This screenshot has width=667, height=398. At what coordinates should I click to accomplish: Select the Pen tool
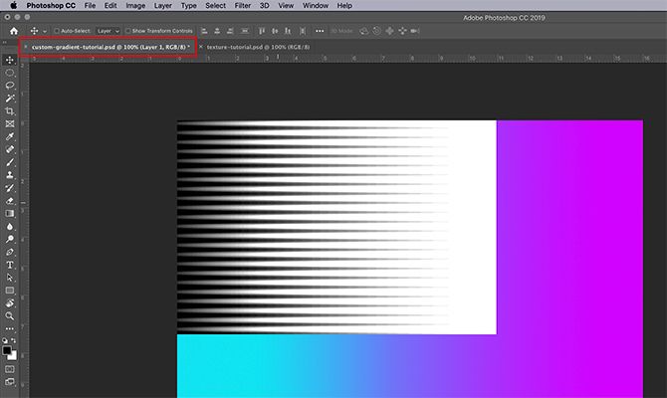[10, 252]
